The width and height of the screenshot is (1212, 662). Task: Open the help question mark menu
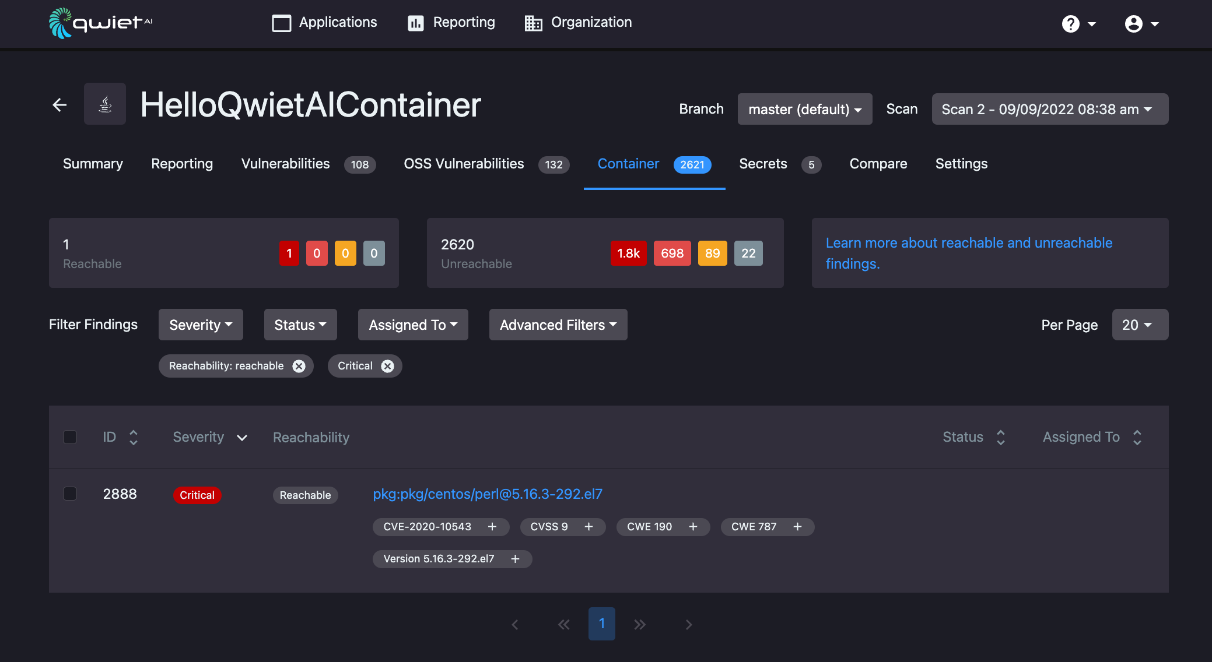pyautogui.click(x=1078, y=24)
